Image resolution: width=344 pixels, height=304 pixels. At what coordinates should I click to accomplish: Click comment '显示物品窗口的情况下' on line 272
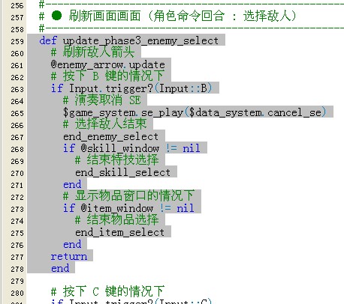click(x=128, y=196)
